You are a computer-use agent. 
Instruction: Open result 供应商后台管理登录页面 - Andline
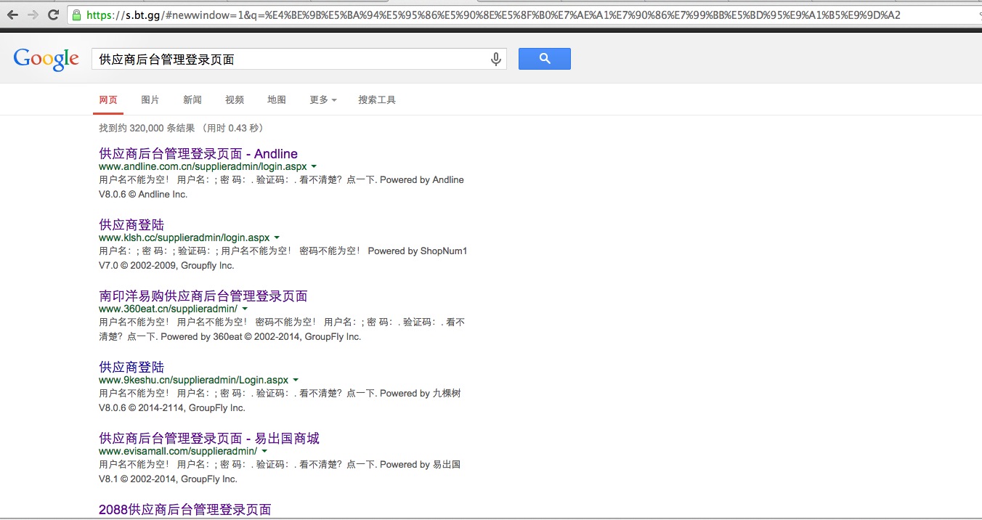pyautogui.click(x=198, y=154)
